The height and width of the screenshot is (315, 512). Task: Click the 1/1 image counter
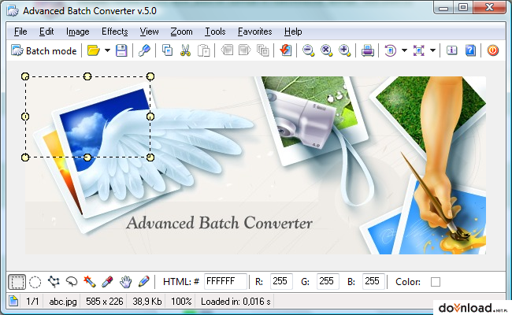pos(32,302)
